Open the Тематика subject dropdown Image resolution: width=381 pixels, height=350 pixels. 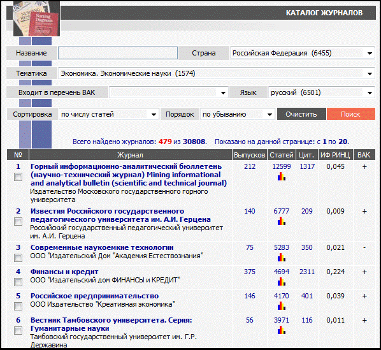point(216,73)
